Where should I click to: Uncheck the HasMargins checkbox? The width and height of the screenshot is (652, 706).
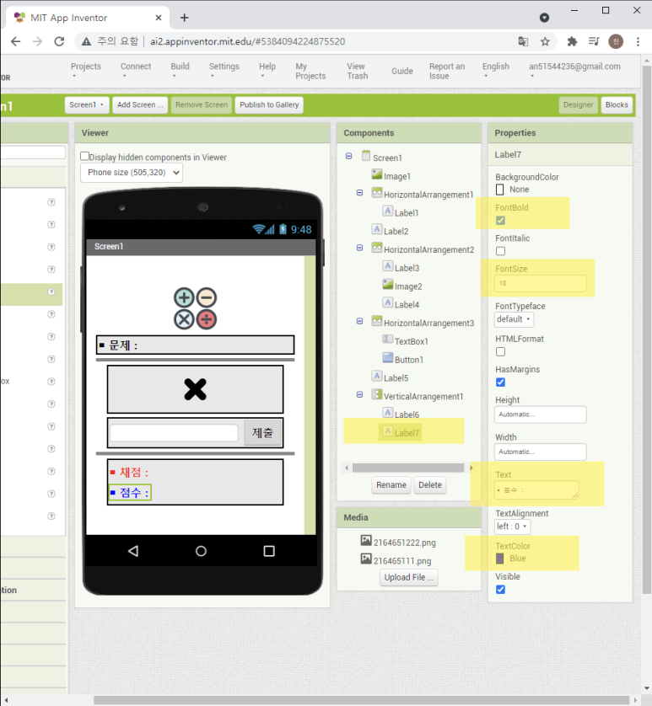(500, 382)
